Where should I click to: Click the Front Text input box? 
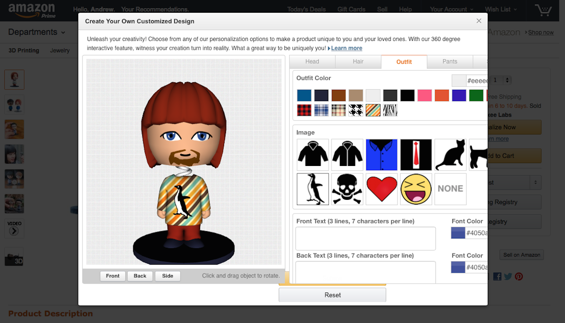click(365, 238)
